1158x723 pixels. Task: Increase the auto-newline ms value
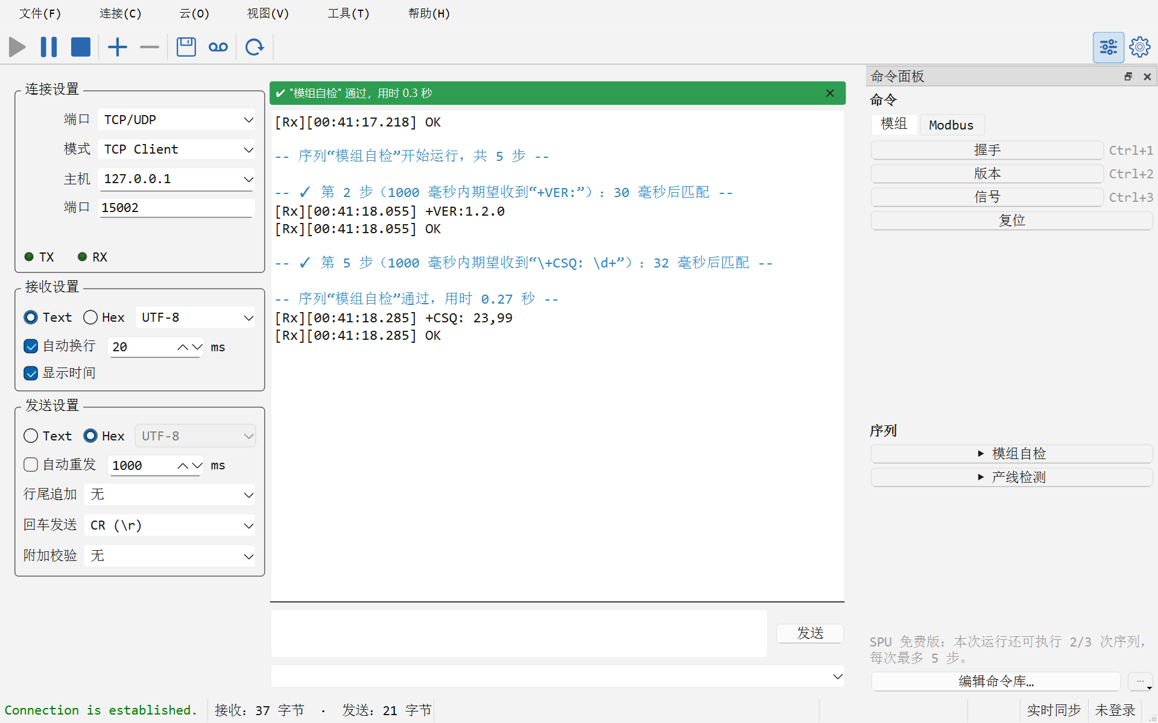coord(183,347)
